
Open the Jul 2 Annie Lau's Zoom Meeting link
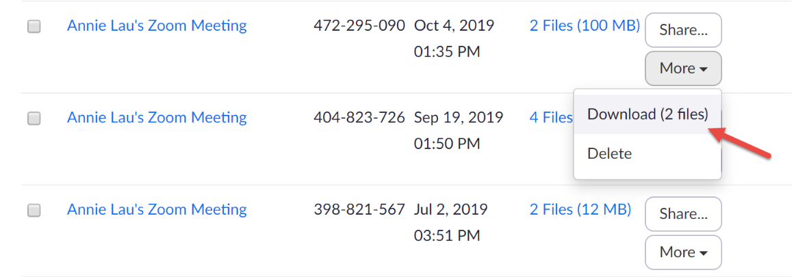pos(157,210)
